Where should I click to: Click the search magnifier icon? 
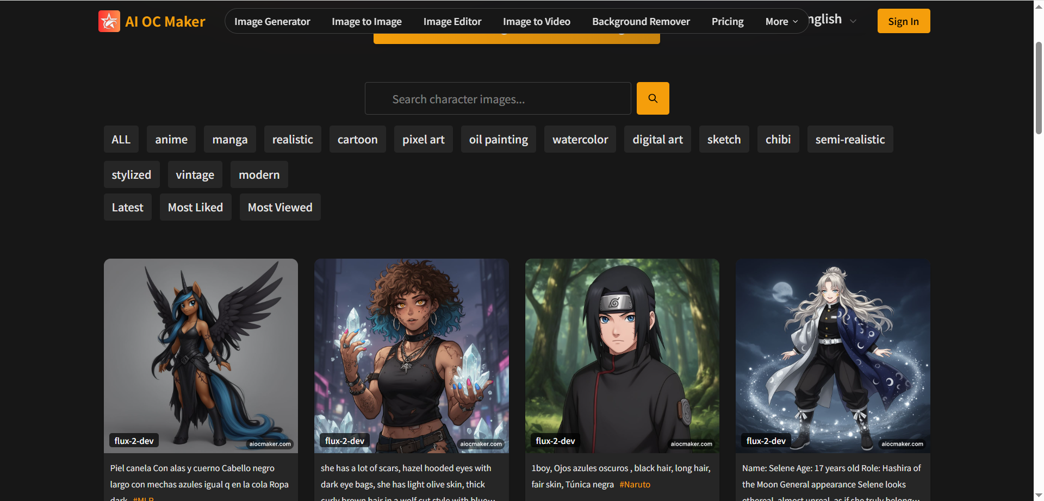coord(652,98)
